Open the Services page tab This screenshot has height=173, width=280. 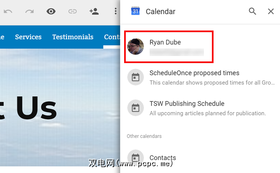[28, 37]
